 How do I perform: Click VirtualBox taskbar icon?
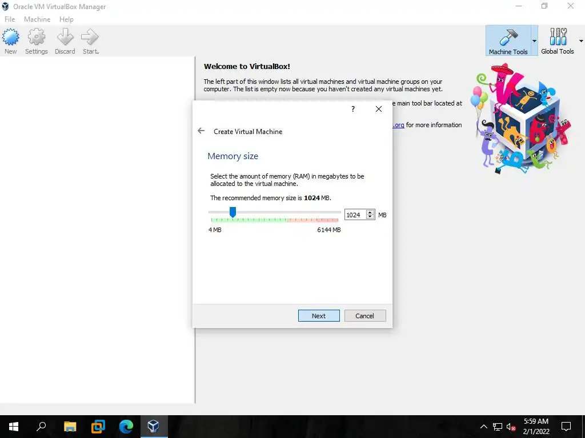point(153,427)
